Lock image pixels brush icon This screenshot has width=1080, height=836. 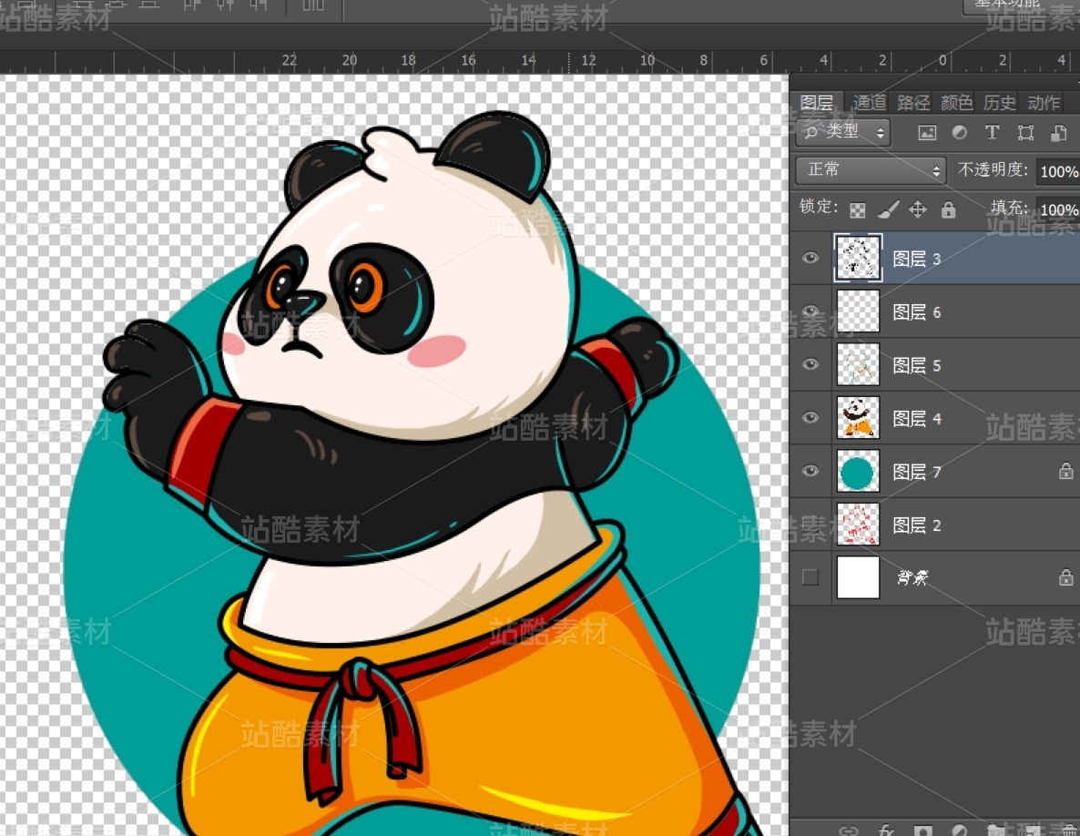[889, 209]
